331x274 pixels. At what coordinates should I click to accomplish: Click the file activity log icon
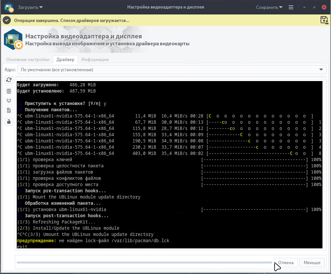tap(9, 111)
